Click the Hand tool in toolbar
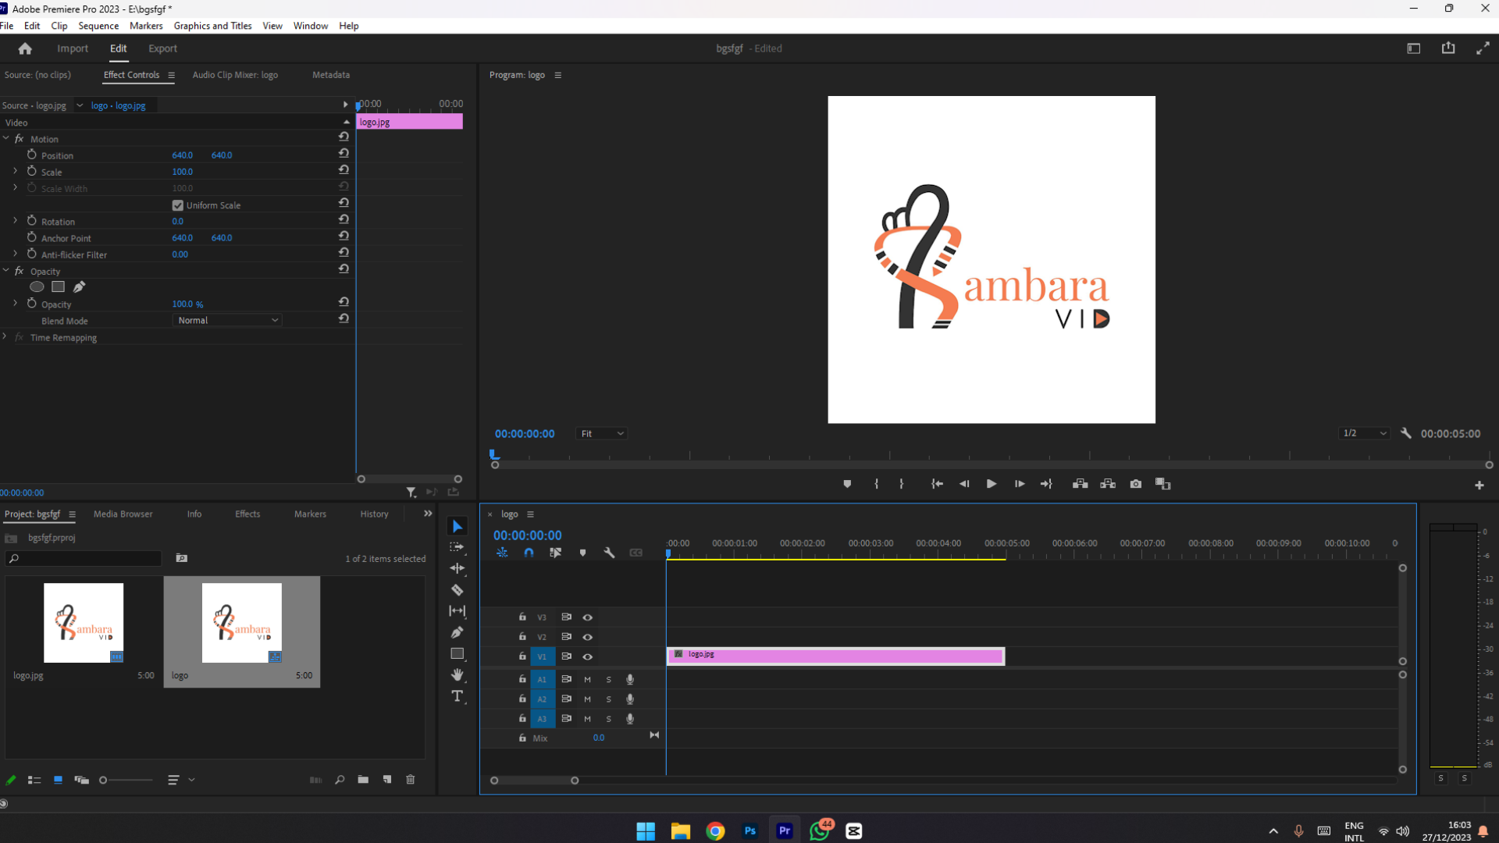 (457, 674)
